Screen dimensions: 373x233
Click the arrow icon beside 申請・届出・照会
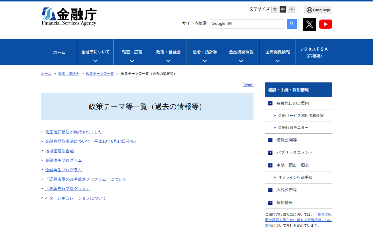[x=270, y=165]
